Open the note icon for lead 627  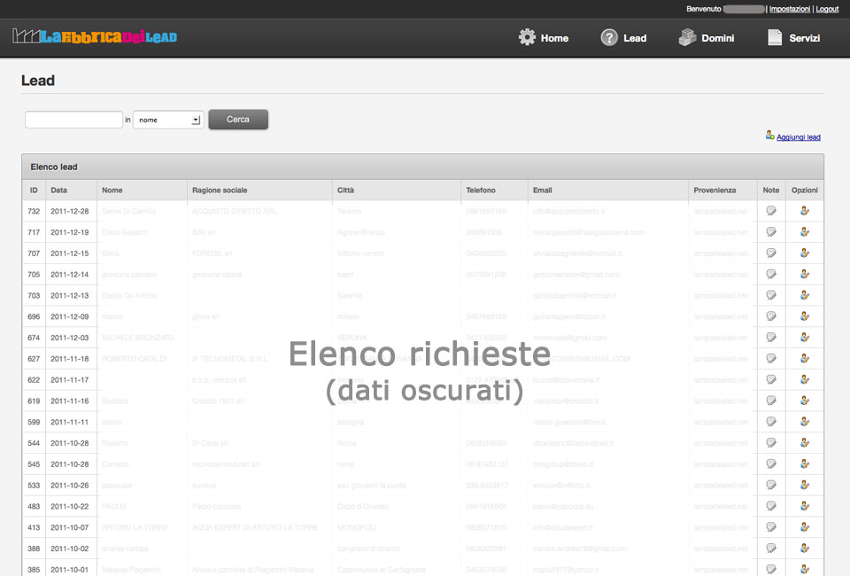(x=771, y=359)
